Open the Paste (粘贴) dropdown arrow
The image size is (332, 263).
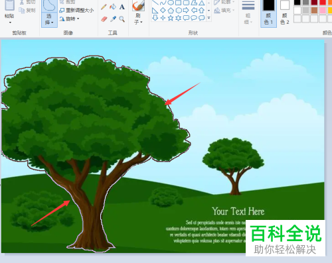(10, 23)
